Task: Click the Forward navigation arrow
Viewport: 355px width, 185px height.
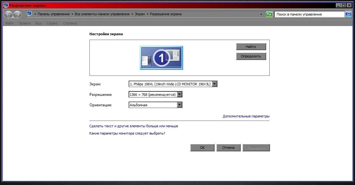Action: 17,14
